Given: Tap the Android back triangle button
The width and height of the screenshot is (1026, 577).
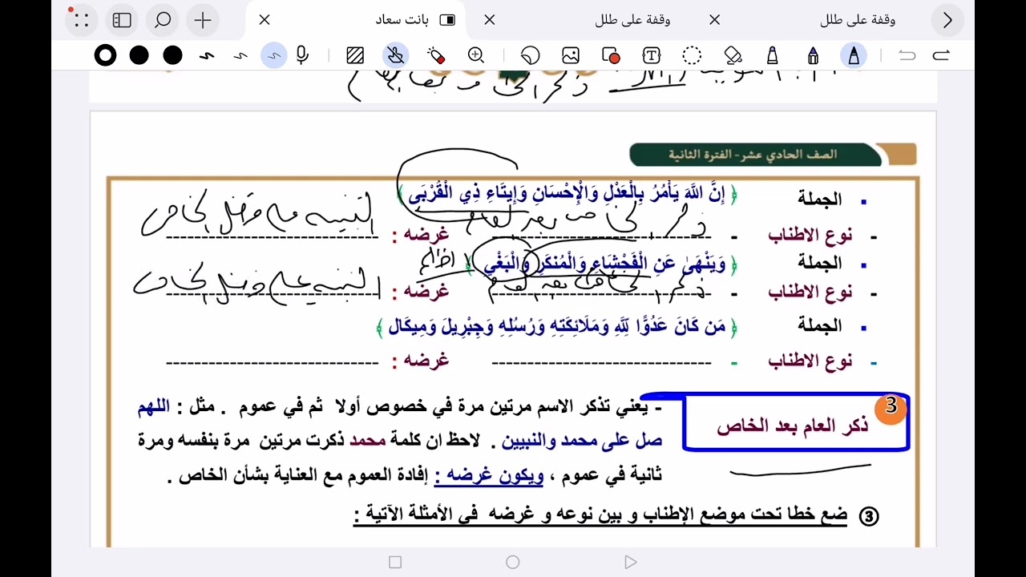Looking at the screenshot, I should tap(631, 563).
